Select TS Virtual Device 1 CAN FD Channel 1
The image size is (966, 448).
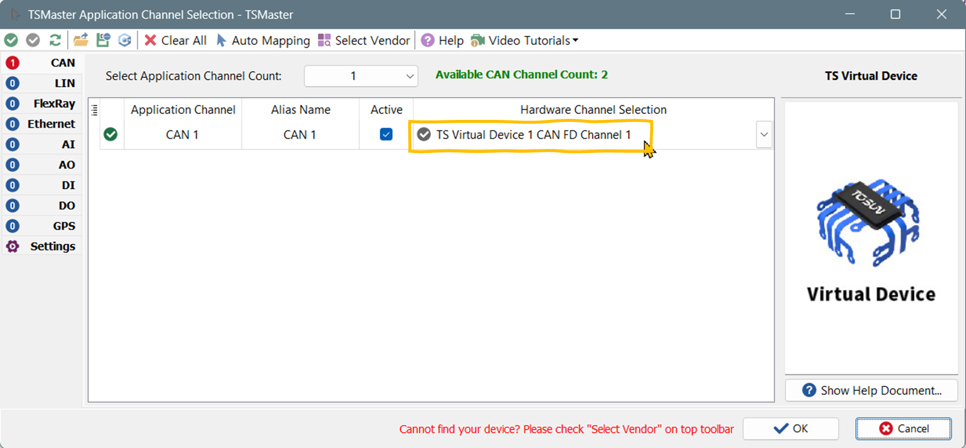[533, 134]
